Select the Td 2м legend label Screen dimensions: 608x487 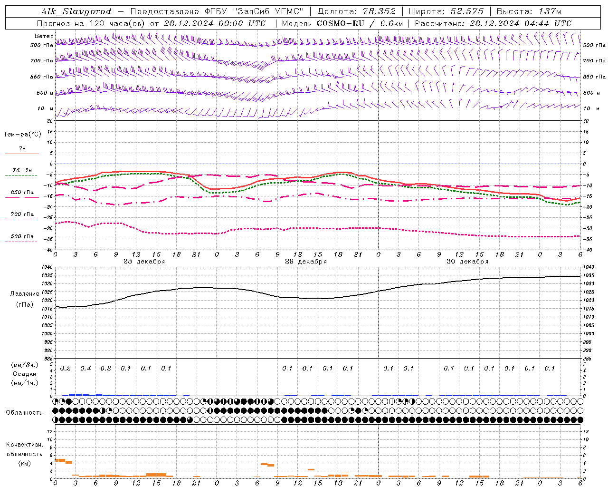22,170
